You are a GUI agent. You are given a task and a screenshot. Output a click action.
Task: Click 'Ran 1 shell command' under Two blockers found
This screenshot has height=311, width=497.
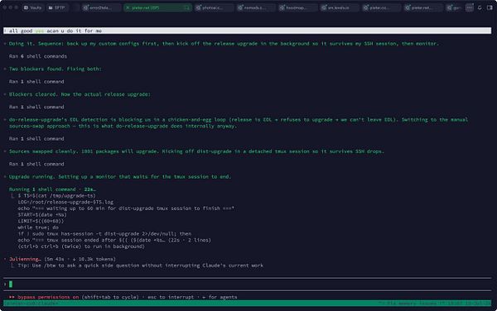tap(36, 82)
